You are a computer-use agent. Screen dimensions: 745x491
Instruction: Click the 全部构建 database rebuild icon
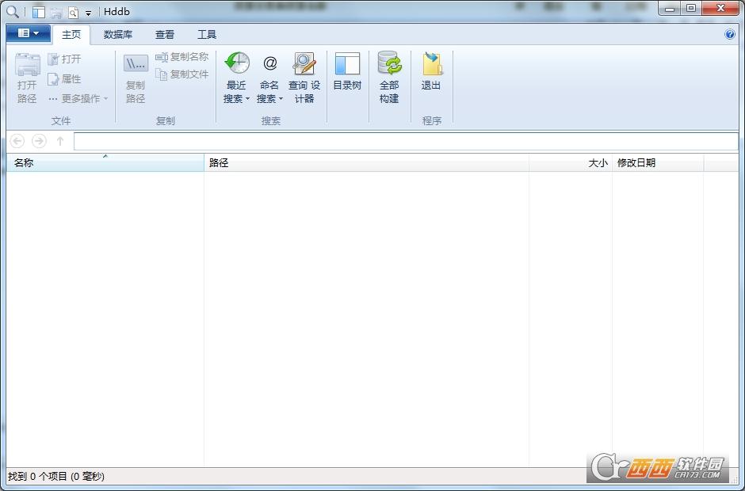389,63
